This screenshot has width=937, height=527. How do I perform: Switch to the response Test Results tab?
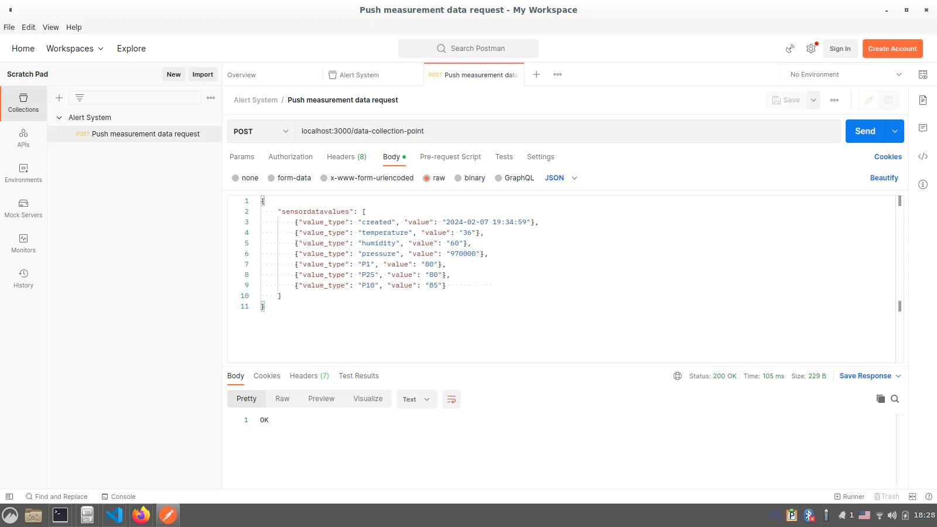358,376
